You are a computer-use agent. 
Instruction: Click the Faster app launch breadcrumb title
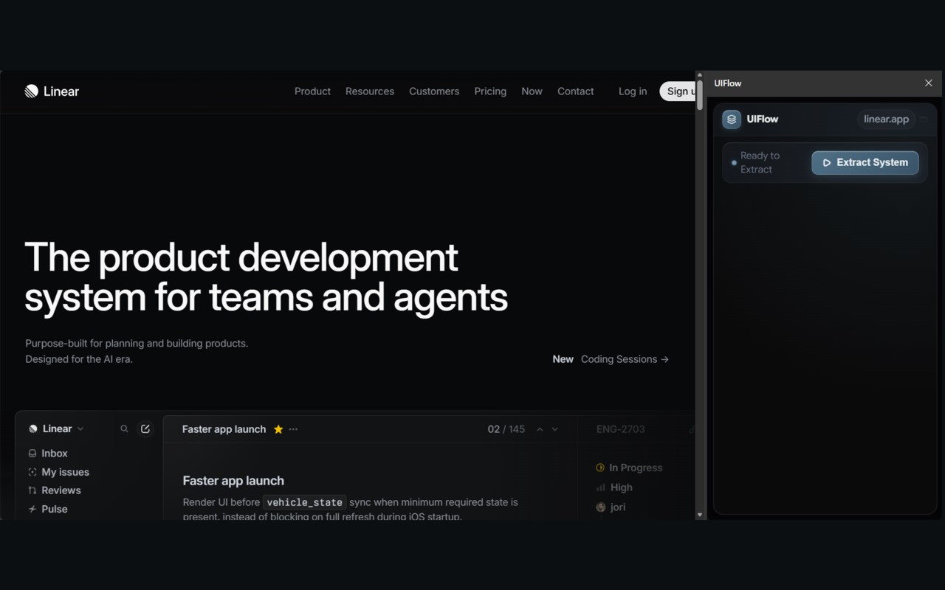click(x=224, y=429)
